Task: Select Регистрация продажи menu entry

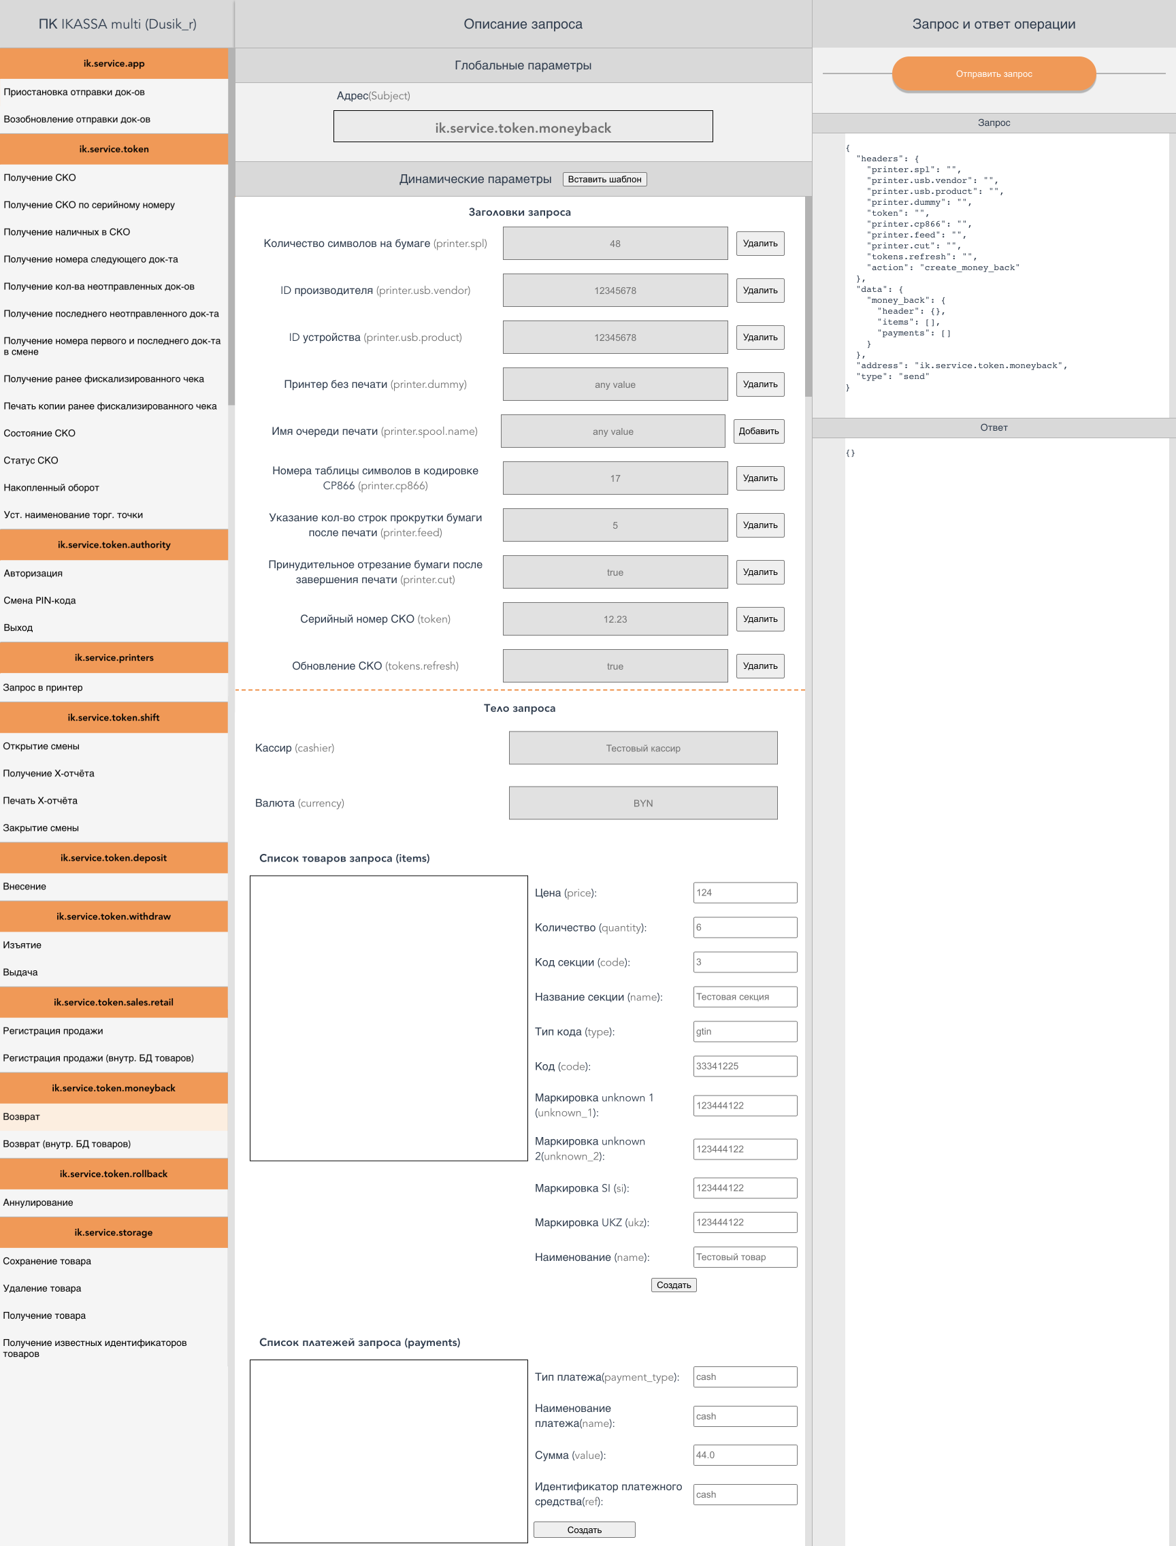Action: pyautogui.click(x=52, y=1031)
